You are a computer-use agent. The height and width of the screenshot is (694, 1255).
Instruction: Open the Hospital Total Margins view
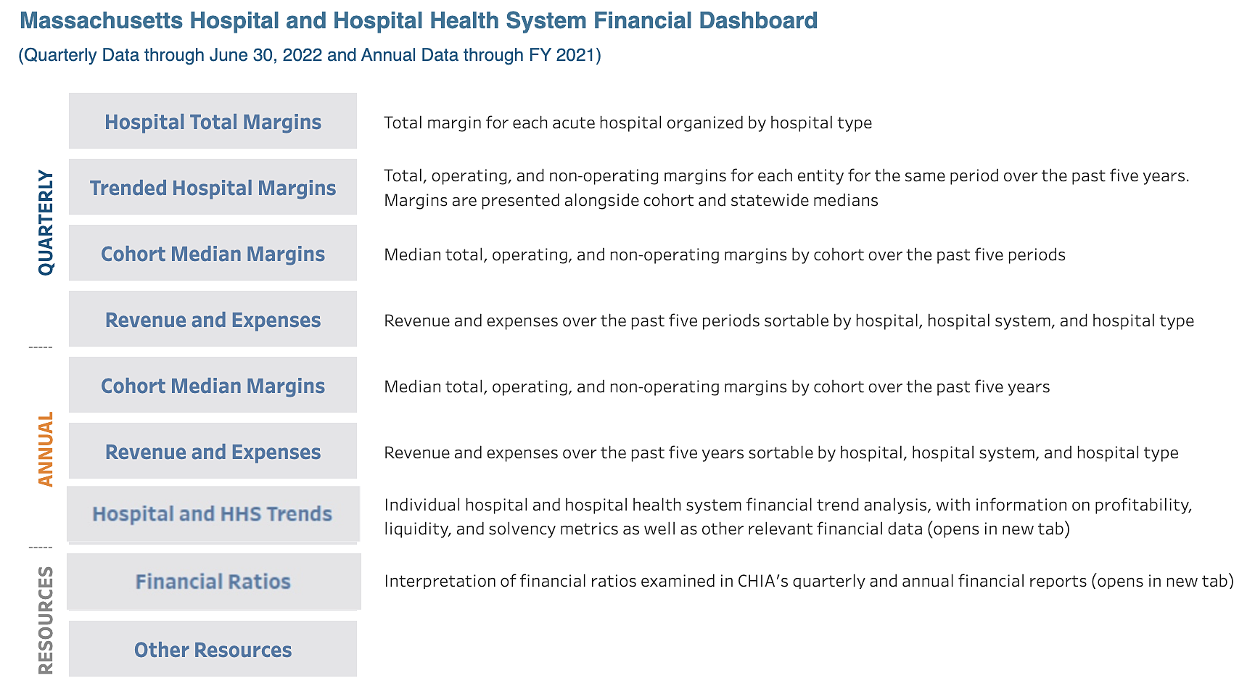click(213, 121)
